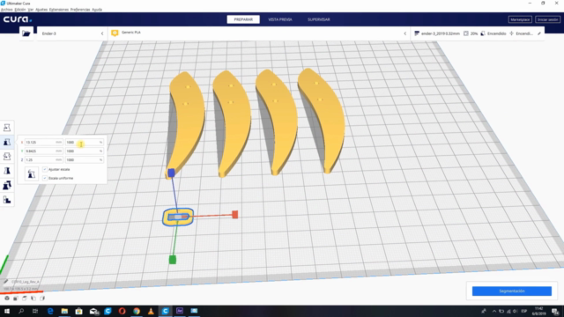
Task: Open the Extensiones menu
Action: click(x=59, y=10)
